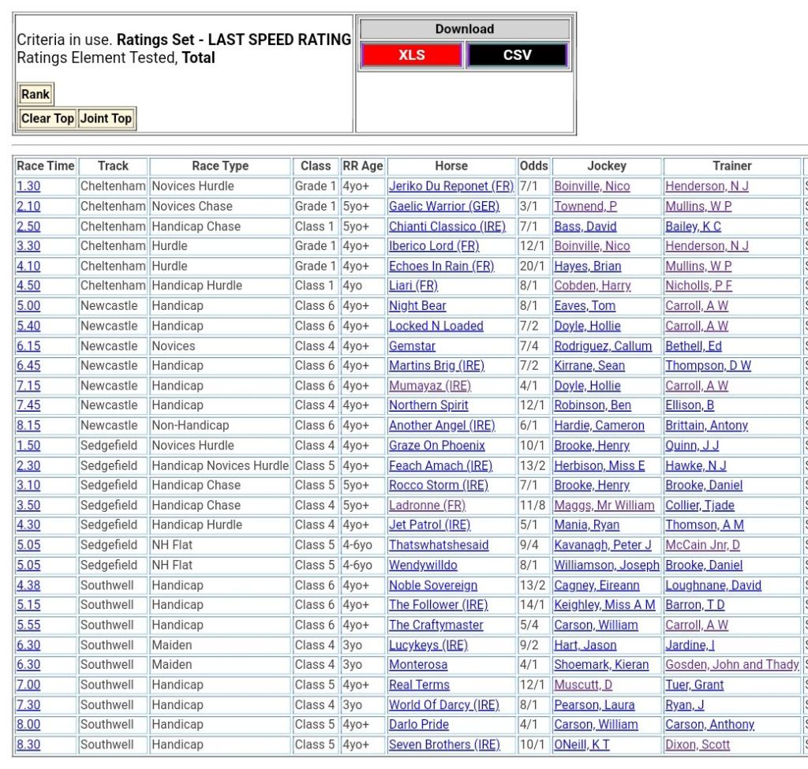Open the 1.30 Cheltenham race time link
The image size is (808, 769).
(x=28, y=186)
